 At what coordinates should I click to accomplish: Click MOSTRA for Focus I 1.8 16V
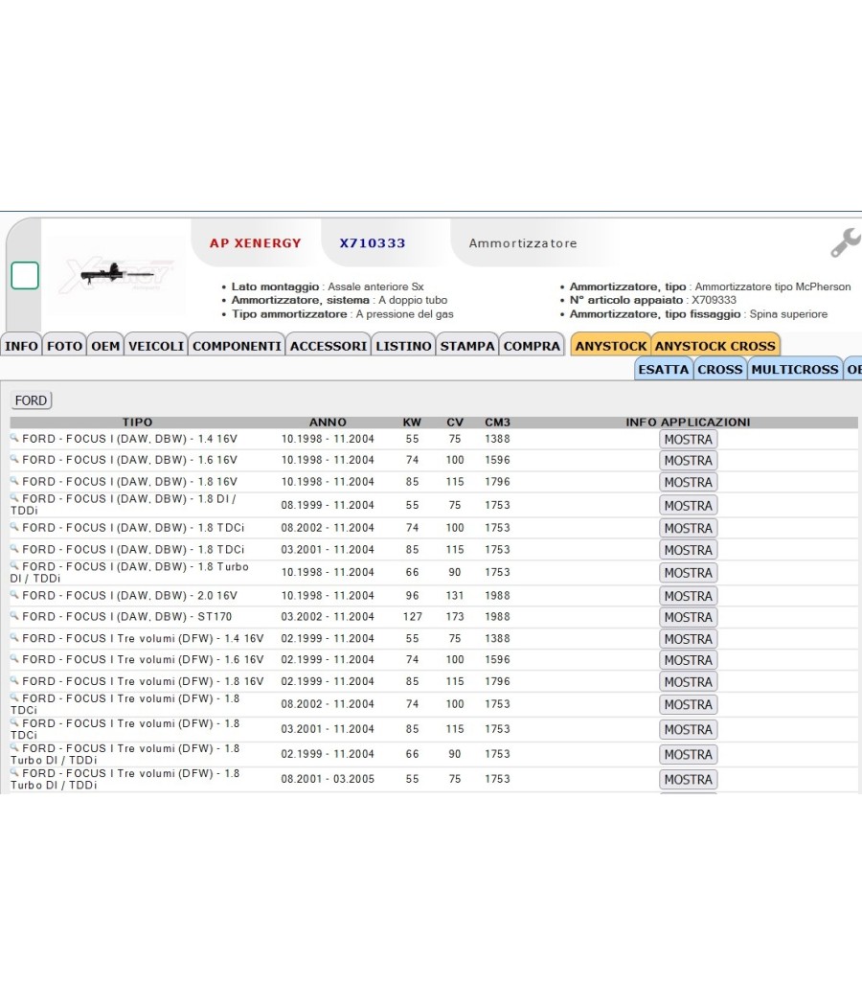point(689,483)
